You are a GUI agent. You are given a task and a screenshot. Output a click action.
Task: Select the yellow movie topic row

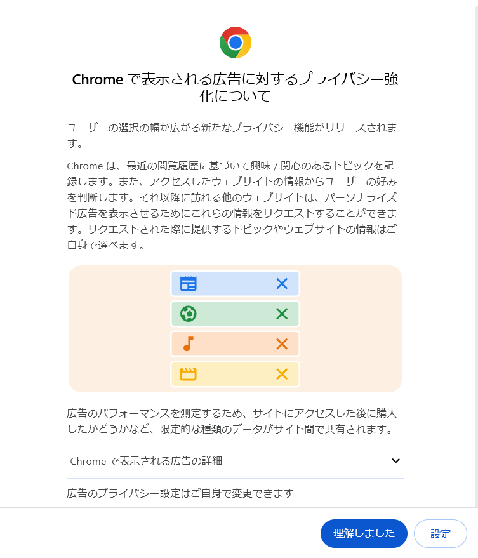[x=235, y=374]
